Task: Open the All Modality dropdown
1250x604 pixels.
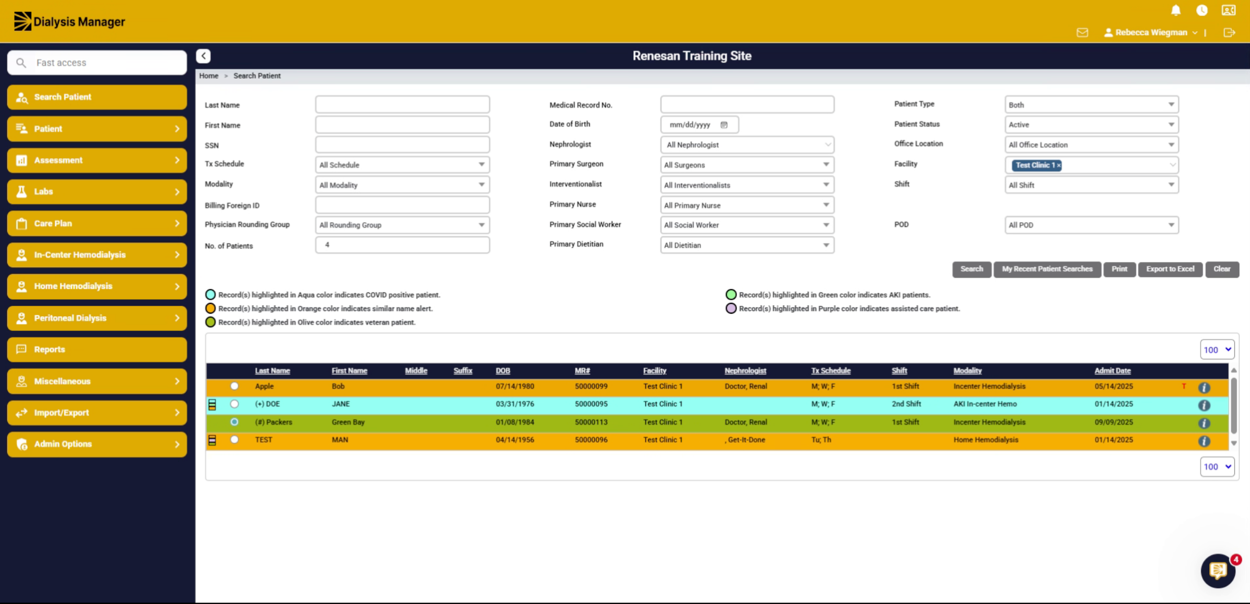Action: (402, 185)
